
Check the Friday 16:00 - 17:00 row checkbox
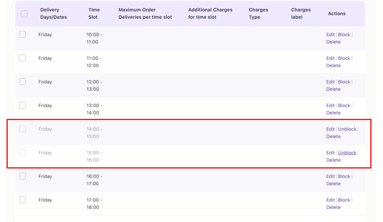tap(22, 176)
